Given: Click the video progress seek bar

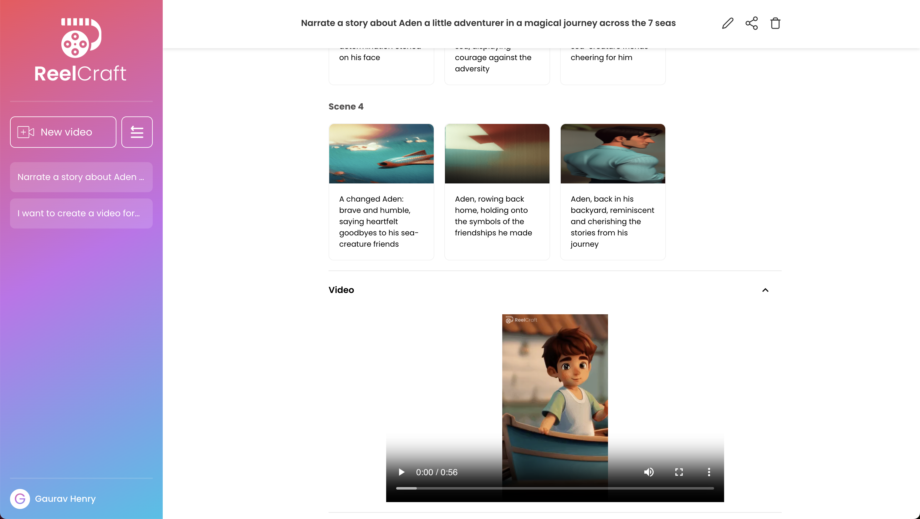Looking at the screenshot, I should (x=555, y=488).
